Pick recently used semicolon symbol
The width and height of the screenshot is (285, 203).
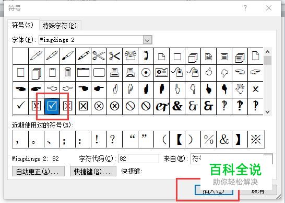click(x=67, y=139)
